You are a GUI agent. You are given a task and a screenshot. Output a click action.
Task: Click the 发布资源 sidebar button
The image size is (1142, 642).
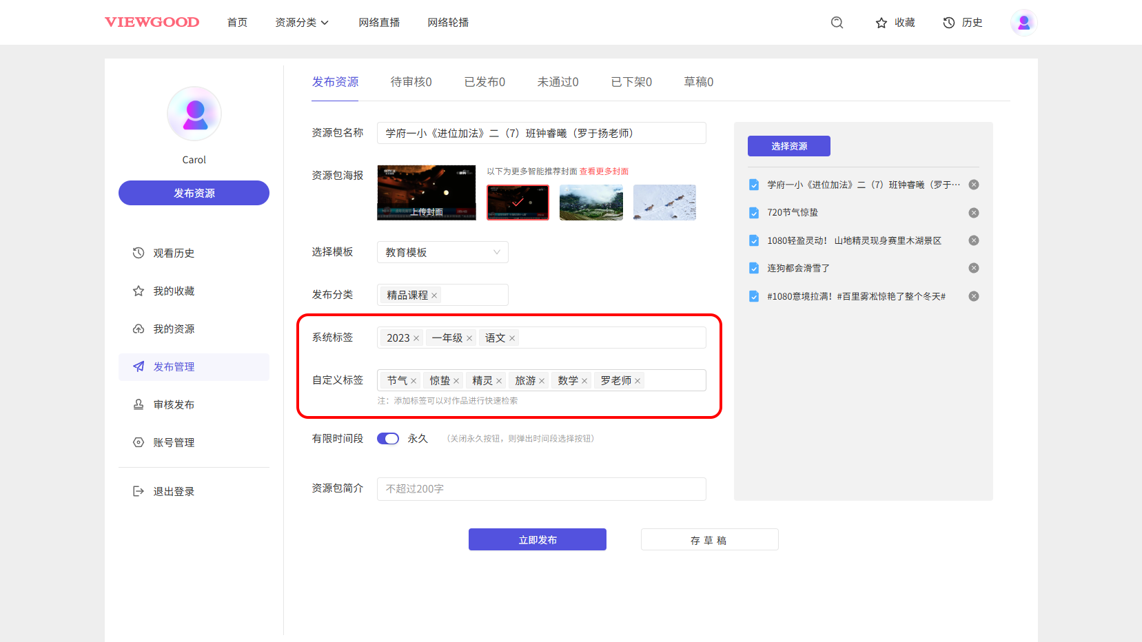[x=194, y=193]
